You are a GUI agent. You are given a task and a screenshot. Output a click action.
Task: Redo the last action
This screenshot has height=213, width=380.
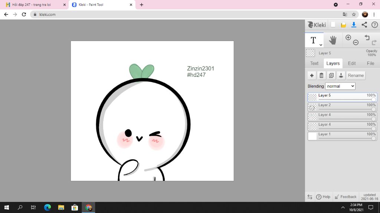(374, 43)
